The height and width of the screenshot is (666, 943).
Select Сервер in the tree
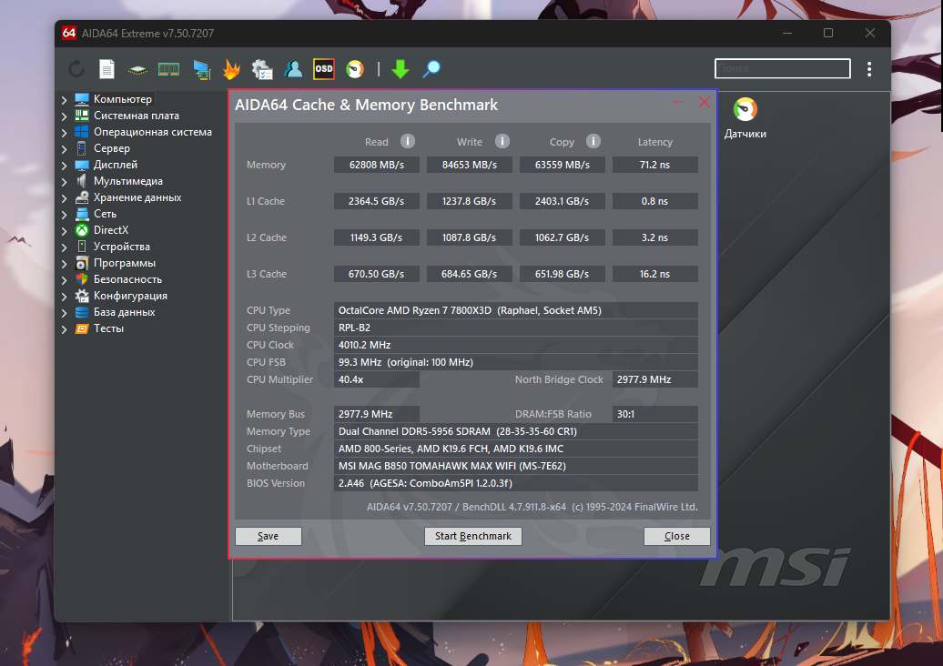pos(112,148)
